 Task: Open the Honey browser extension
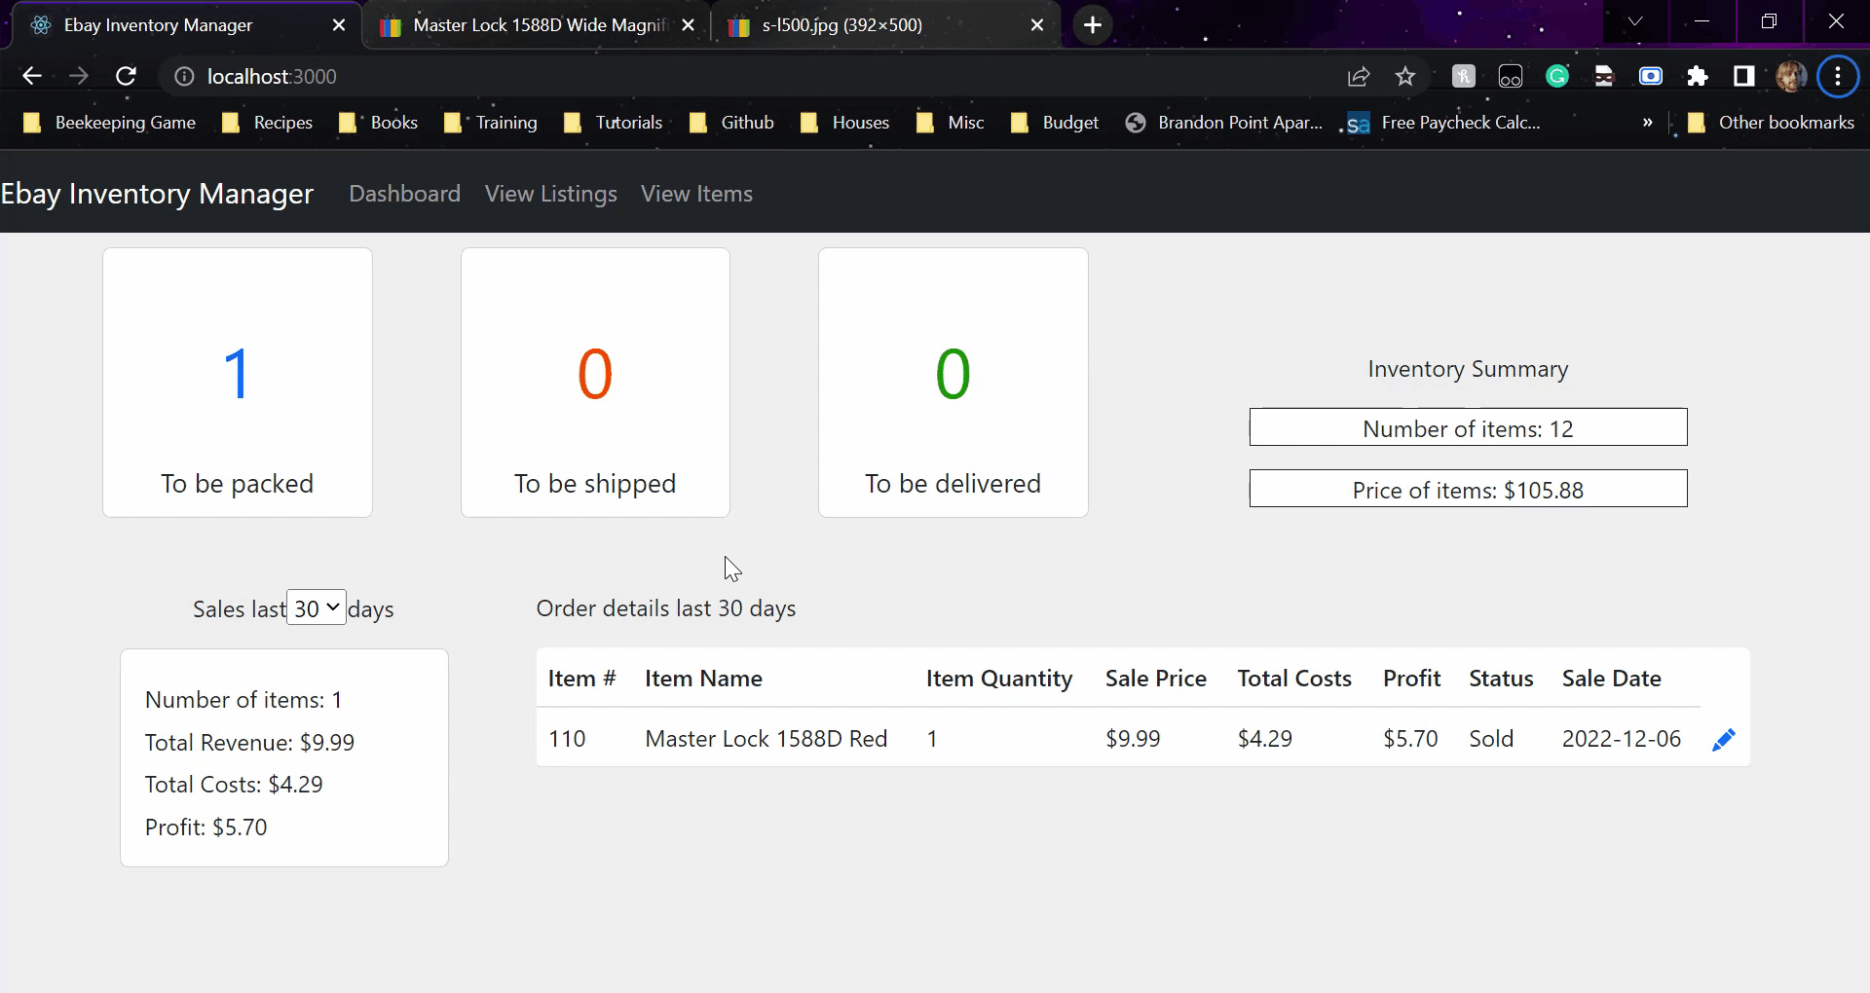click(x=1464, y=76)
